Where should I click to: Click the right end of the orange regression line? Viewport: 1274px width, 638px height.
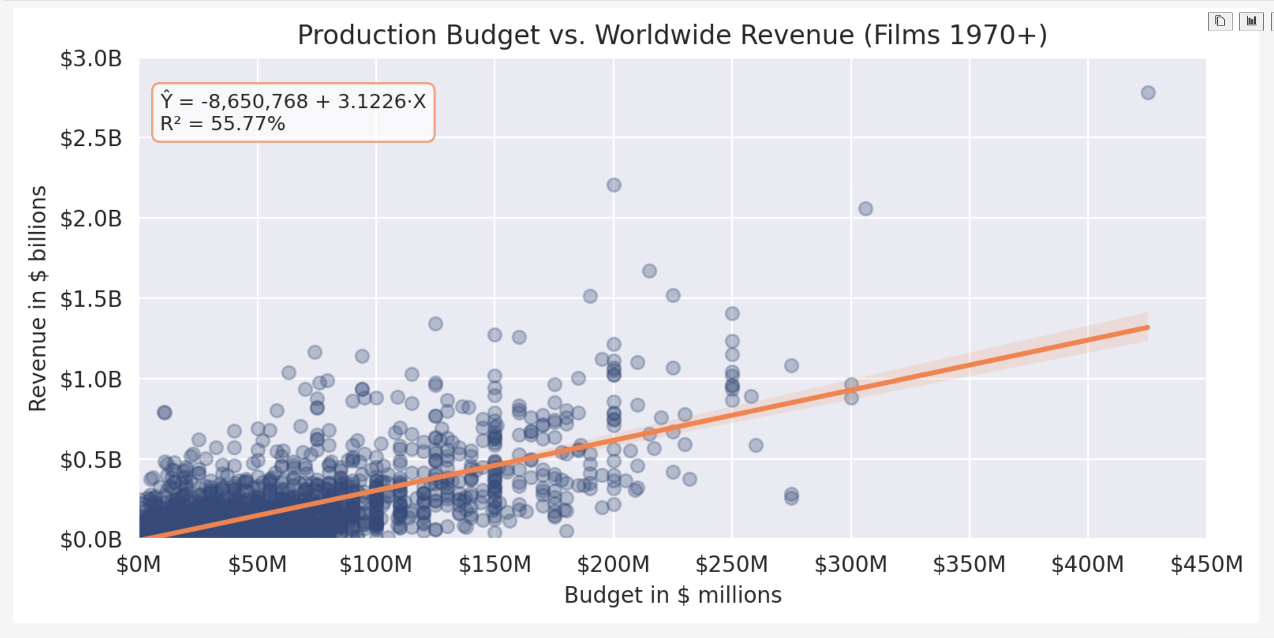[1147, 328]
